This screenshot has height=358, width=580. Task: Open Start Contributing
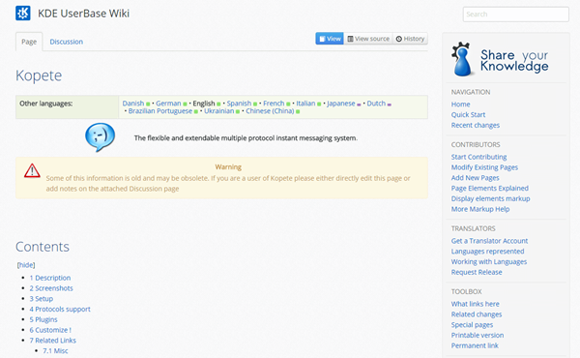pyautogui.click(x=479, y=157)
